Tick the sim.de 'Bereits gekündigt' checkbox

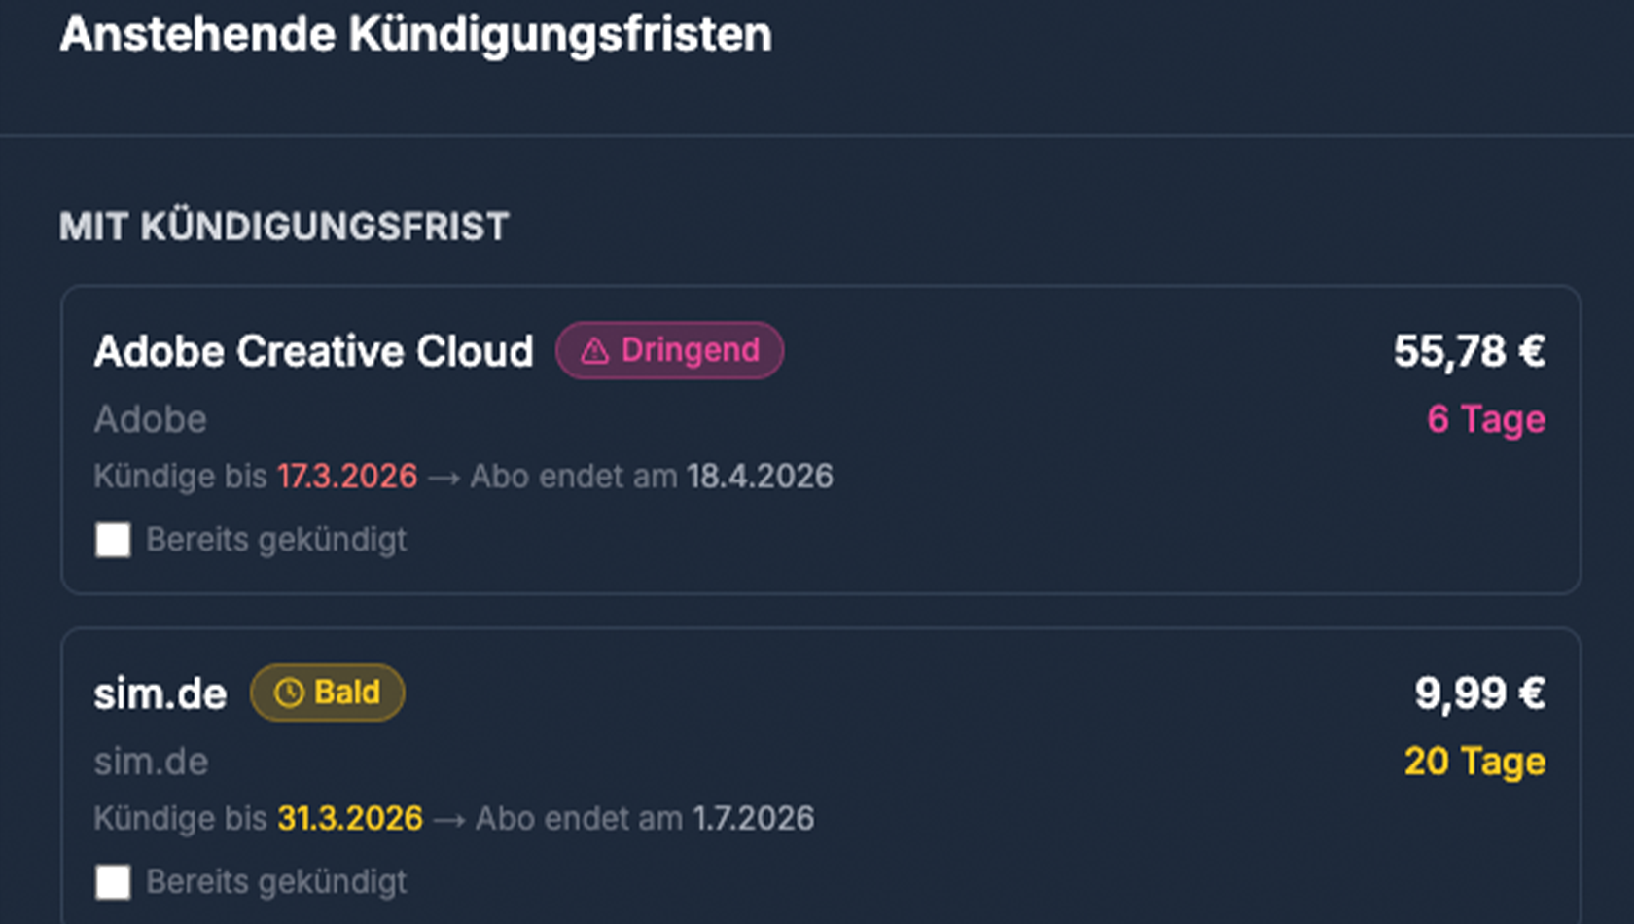pyautogui.click(x=113, y=882)
